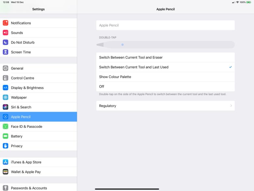Open Wallet & Apple Pay label
Image resolution: width=254 pixels, height=191 pixels.
point(26,172)
